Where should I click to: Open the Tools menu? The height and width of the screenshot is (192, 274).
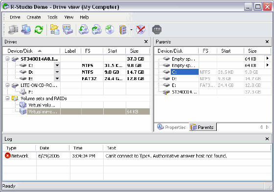(52, 17)
